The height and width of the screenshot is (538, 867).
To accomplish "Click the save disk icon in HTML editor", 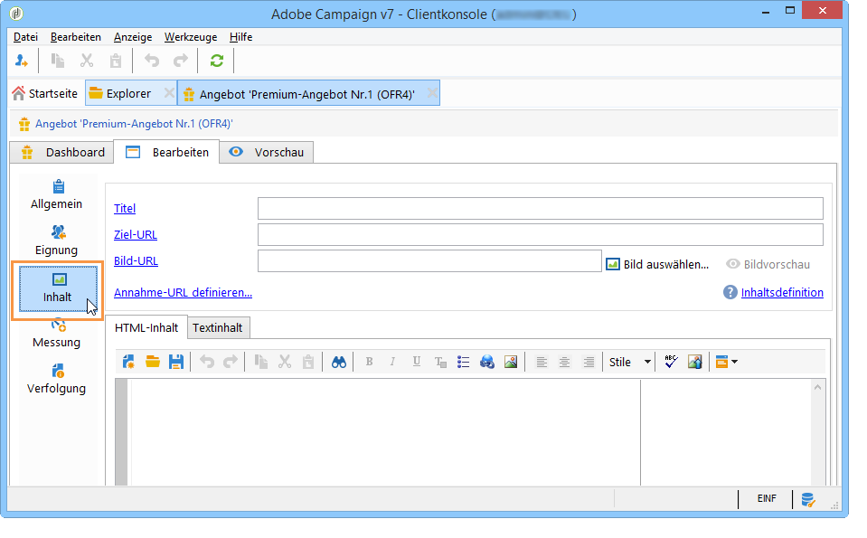I will coord(175,363).
